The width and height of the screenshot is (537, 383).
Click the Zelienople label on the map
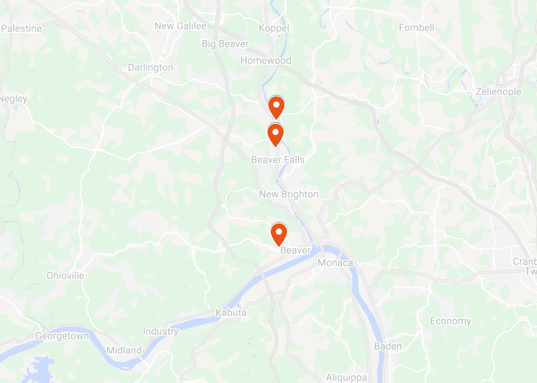498,92
